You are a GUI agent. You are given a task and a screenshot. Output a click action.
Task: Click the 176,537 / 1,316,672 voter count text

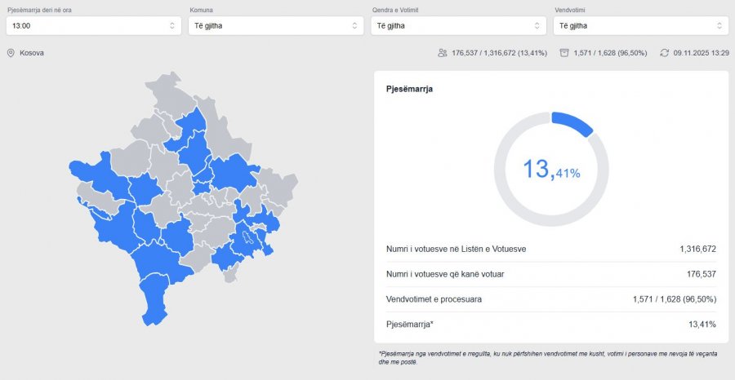[501, 53]
